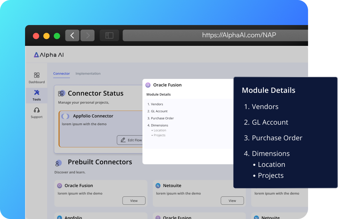338x219 pixels.
Task: Click the Oracle Fusion card title
Action: (x=79, y=186)
